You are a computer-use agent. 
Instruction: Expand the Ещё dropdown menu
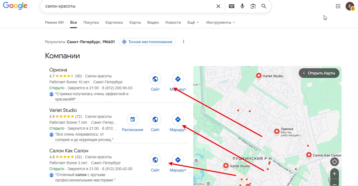[x=193, y=22]
